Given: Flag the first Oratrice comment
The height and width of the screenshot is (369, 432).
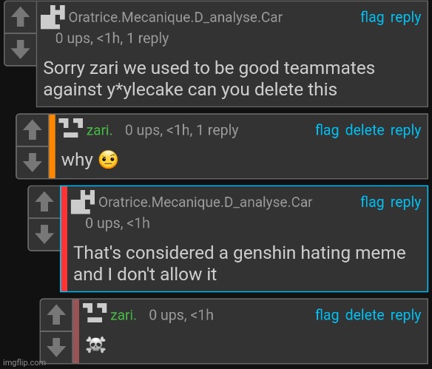Looking at the screenshot, I should point(372,17).
